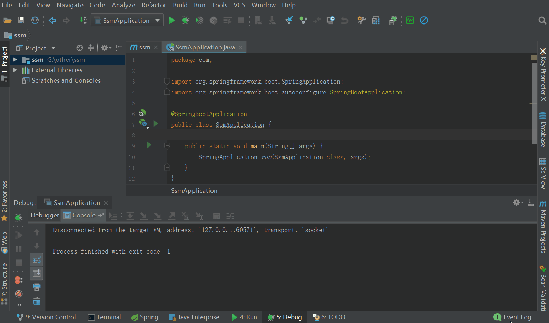Open the VCS menu
Viewport: 549px width, 323px height.
point(239,5)
